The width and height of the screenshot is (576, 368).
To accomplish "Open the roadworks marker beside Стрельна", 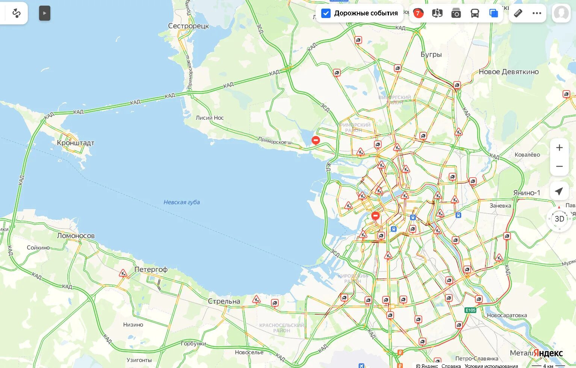I will click(x=256, y=299).
